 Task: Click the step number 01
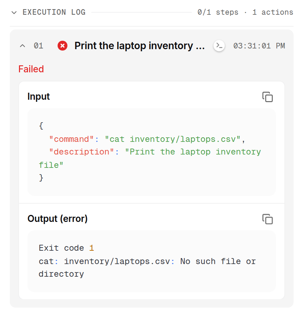[x=38, y=46]
